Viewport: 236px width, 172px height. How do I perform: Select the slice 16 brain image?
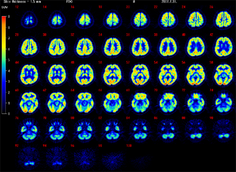85,19
